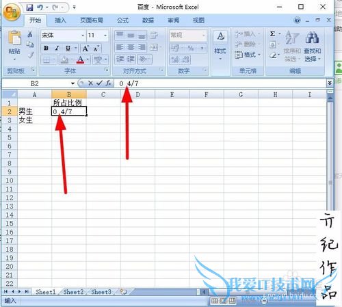Switch to Sheet3
This screenshot has height=307, width=342.
(101, 292)
